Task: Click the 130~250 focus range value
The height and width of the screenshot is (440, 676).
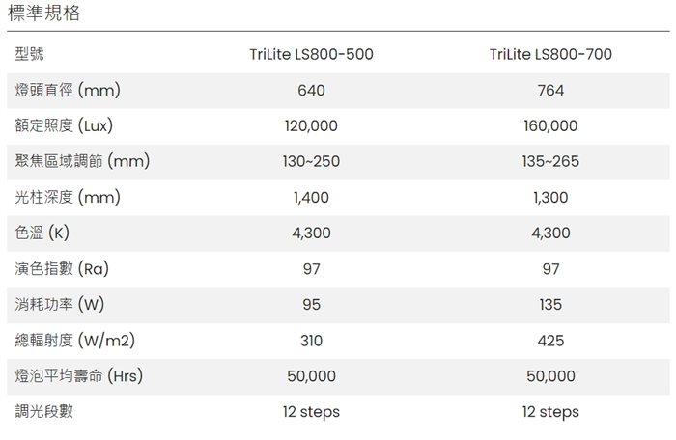Action: pos(311,161)
